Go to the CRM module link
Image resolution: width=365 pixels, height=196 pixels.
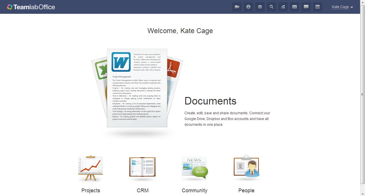[143, 191]
